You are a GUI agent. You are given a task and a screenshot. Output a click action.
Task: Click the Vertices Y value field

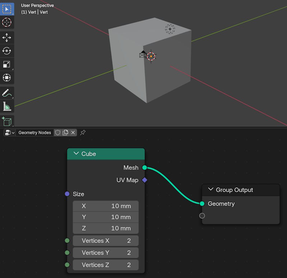[106, 253]
